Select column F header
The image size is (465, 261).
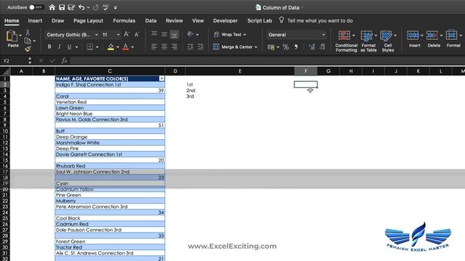click(x=305, y=71)
